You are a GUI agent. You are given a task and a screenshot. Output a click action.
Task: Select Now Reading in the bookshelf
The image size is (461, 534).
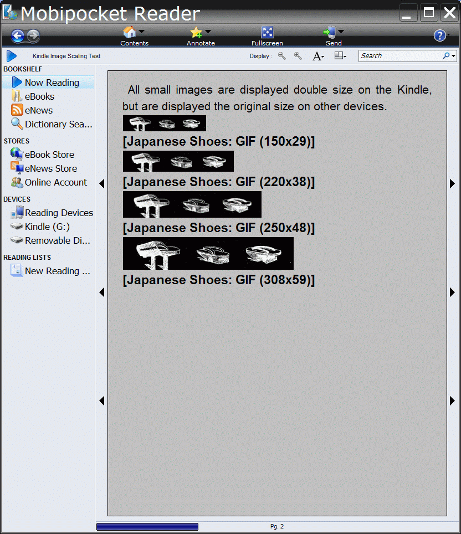point(48,83)
